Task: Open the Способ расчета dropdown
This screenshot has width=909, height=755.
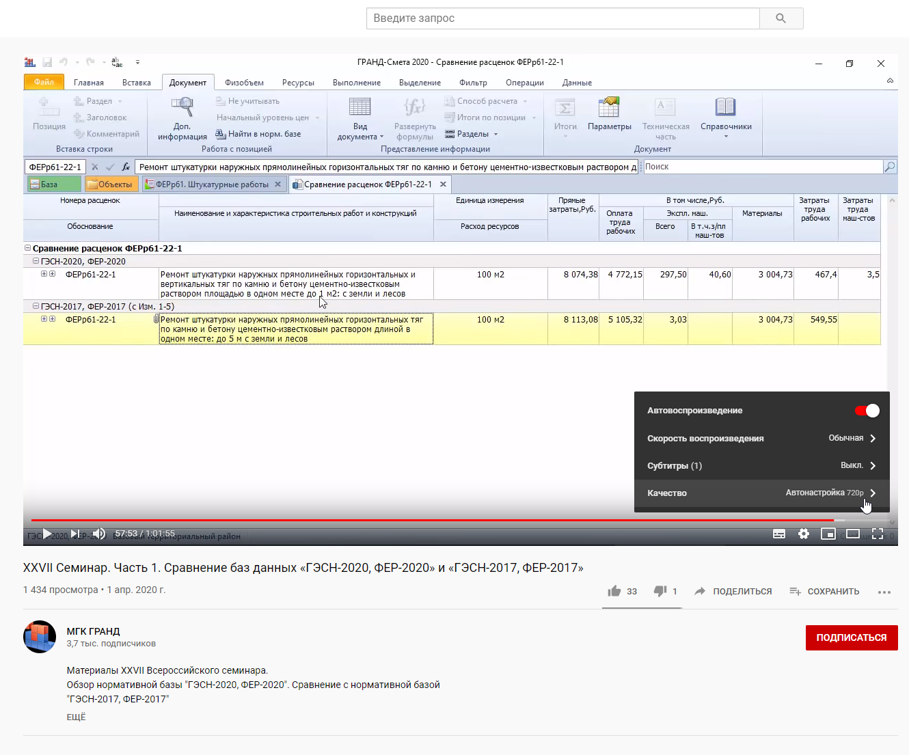Action: point(486,101)
